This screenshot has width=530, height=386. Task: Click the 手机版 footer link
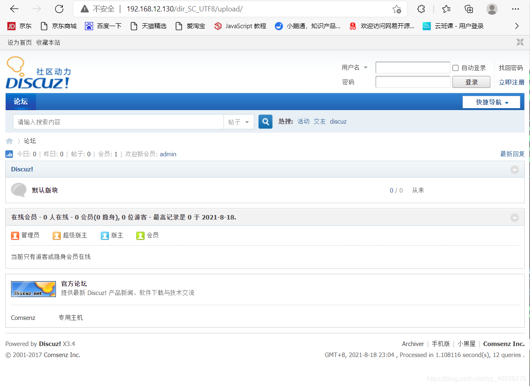click(441, 344)
